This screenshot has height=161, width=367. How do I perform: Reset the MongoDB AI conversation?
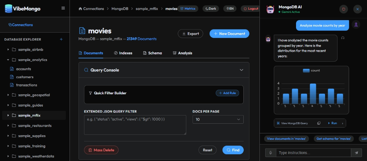coord(344,9)
